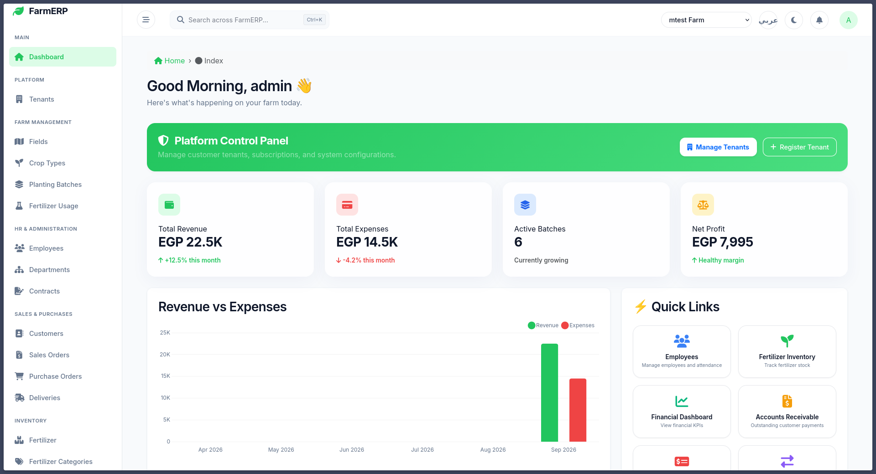Click the Fertilizer Usage flask icon
876x474 pixels.
19,206
